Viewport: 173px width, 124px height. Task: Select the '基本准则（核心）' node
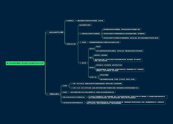[93, 77]
